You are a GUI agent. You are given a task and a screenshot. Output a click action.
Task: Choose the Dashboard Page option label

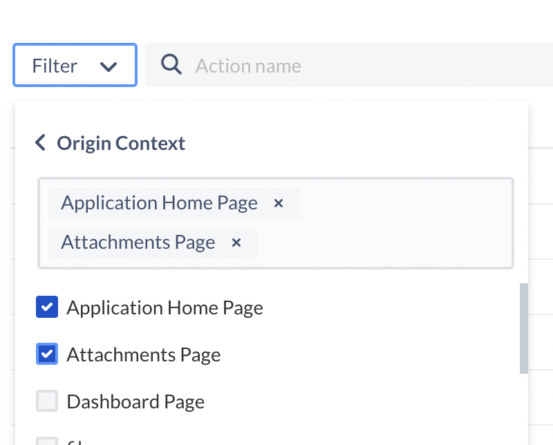click(x=135, y=401)
